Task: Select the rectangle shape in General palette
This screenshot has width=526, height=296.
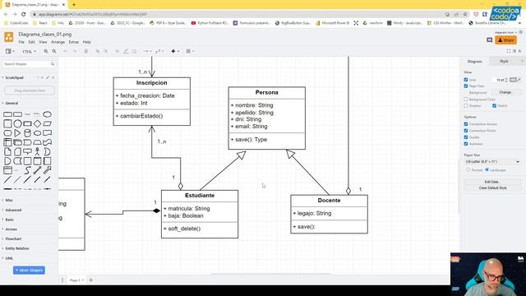Action: (x=7, y=114)
